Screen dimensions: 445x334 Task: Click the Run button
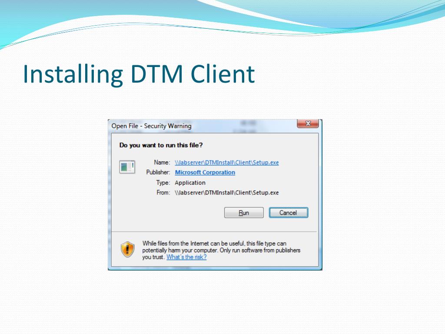pyautogui.click(x=244, y=213)
